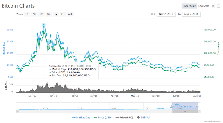Set zoom to YTD
The image size is (223, 123).
point(63,14)
